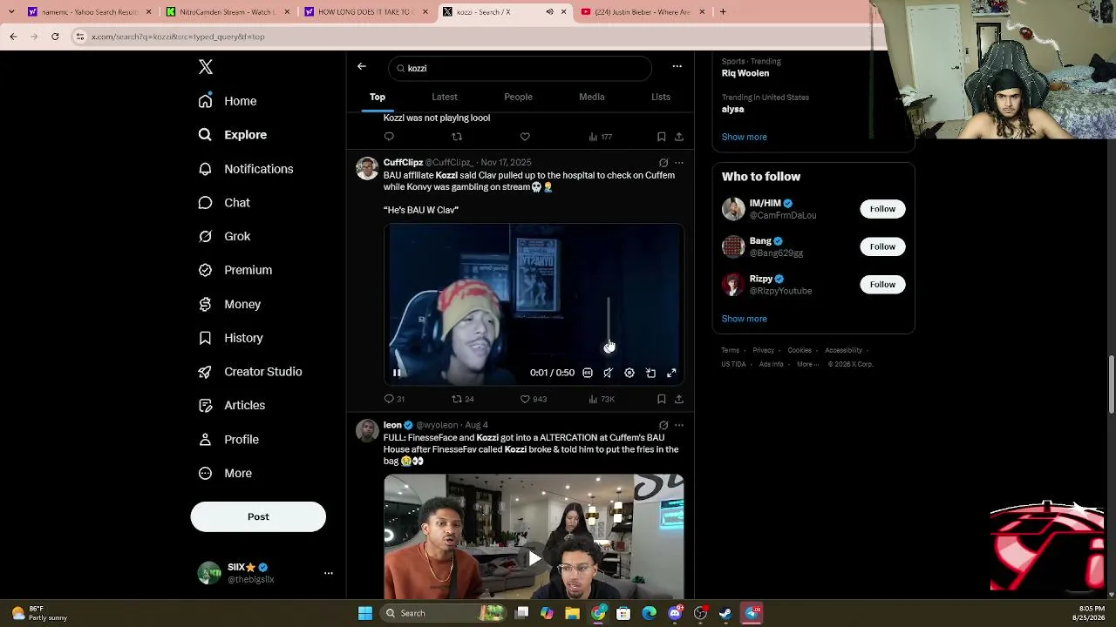Reload the page in the browser

(55, 37)
